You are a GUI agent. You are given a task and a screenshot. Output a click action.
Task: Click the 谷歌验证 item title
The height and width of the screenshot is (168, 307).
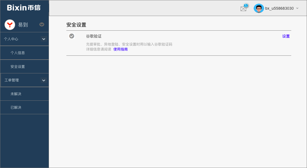[x=94, y=36]
